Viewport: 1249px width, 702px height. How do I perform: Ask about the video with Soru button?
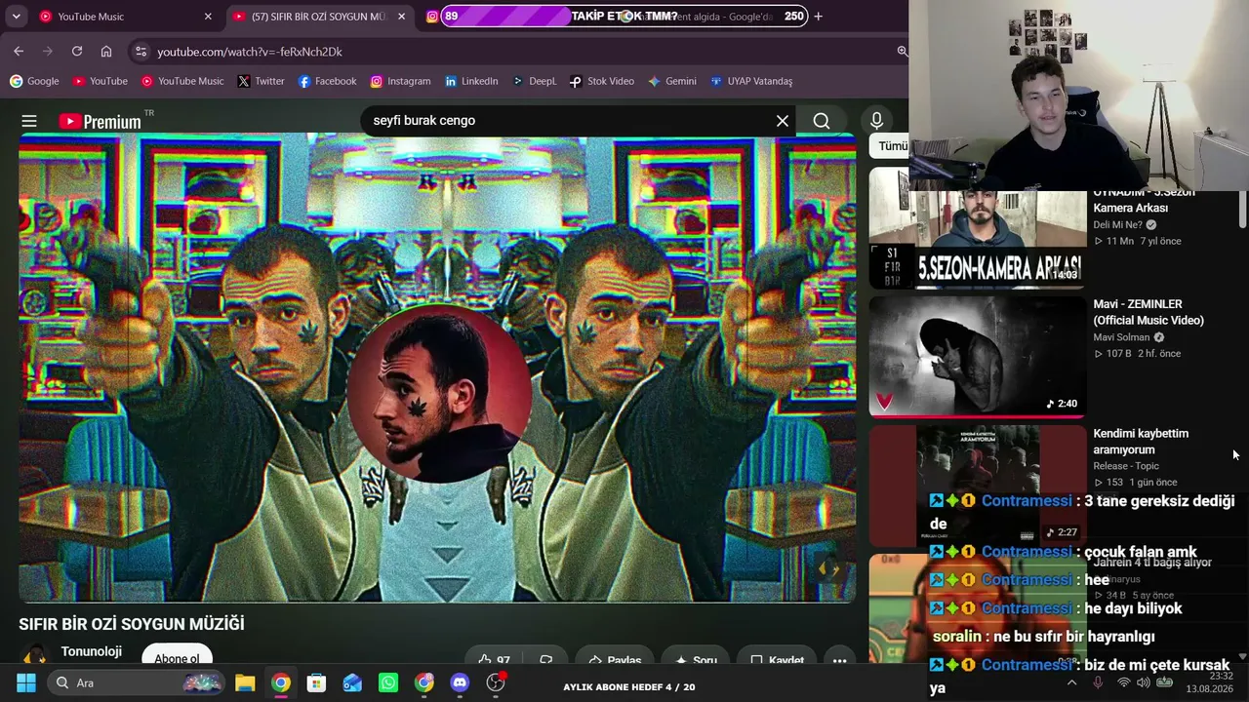pos(696,660)
